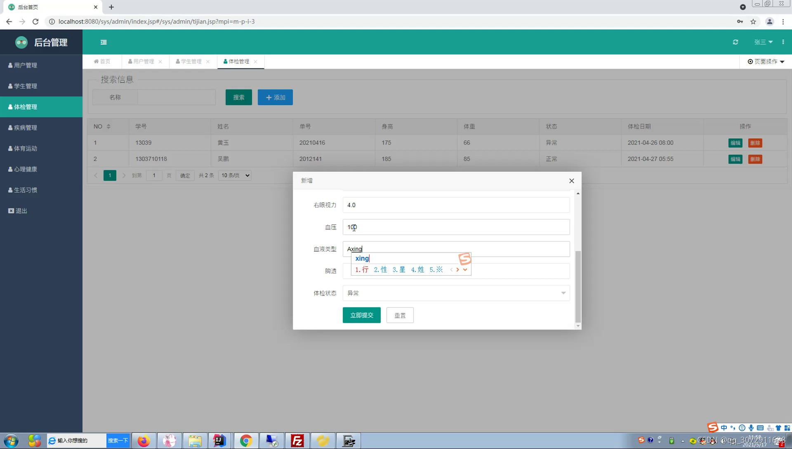This screenshot has height=449, width=792.
Task: Click the dialog scrollbar up arrow
Action: point(578,193)
